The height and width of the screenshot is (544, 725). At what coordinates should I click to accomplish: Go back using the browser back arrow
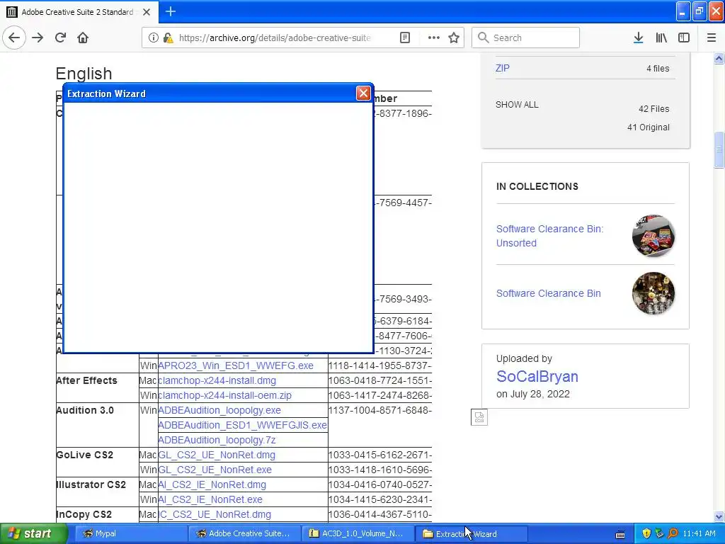pyautogui.click(x=14, y=38)
